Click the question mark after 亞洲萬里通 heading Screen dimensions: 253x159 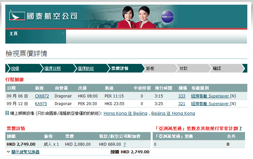tap(240, 128)
